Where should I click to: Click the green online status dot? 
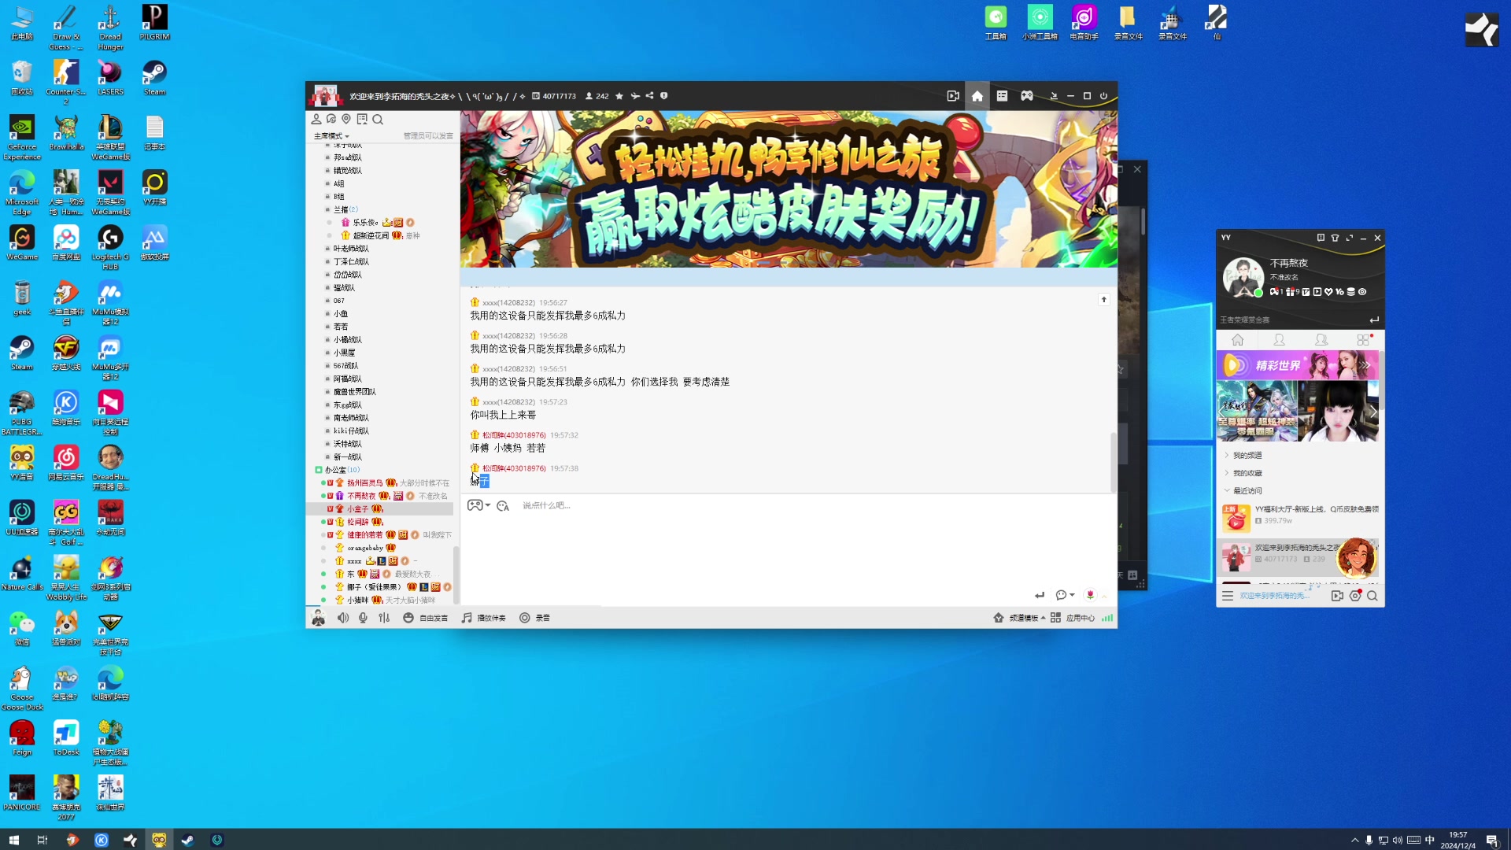tap(1258, 293)
